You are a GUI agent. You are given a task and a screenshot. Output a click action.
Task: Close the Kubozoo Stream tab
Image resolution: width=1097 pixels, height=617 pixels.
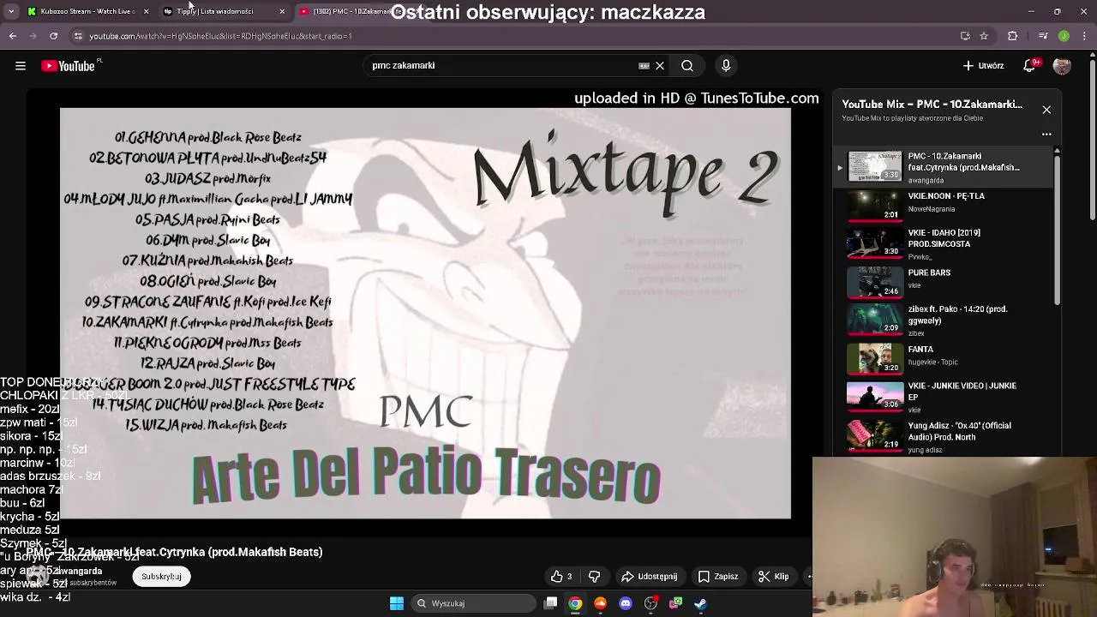(x=146, y=11)
